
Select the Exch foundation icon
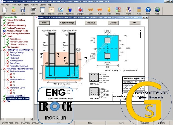[91, 11]
